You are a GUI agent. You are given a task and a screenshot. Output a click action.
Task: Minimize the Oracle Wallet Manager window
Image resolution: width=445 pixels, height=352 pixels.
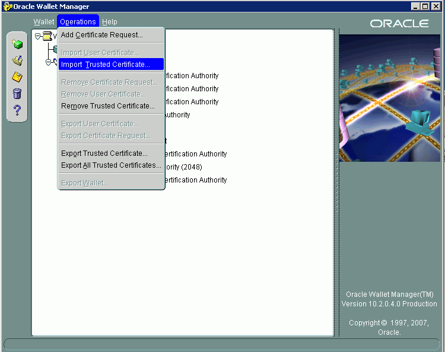[415, 7]
